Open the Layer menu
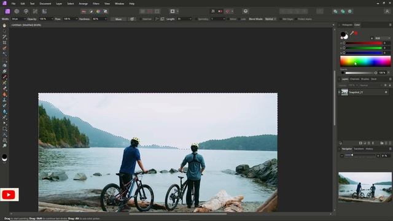The height and width of the screenshot is (221, 393). pyautogui.click(x=59, y=4)
